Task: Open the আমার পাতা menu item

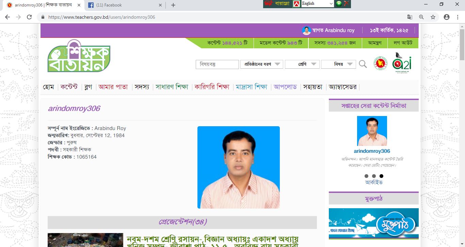Action: 113,87
